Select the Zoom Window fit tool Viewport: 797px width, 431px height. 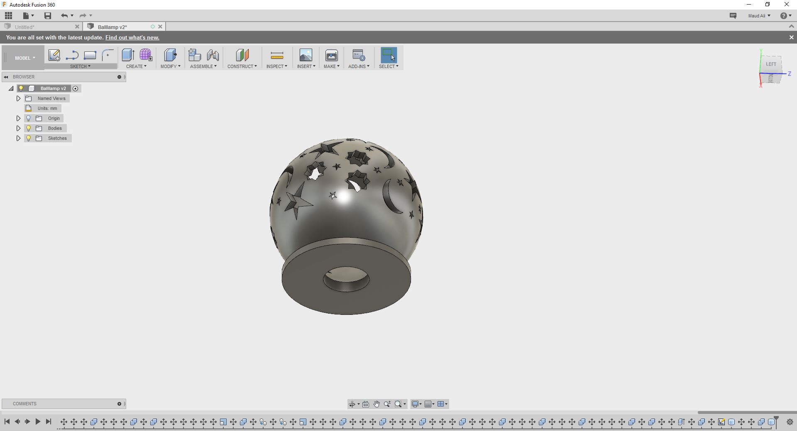click(398, 404)
